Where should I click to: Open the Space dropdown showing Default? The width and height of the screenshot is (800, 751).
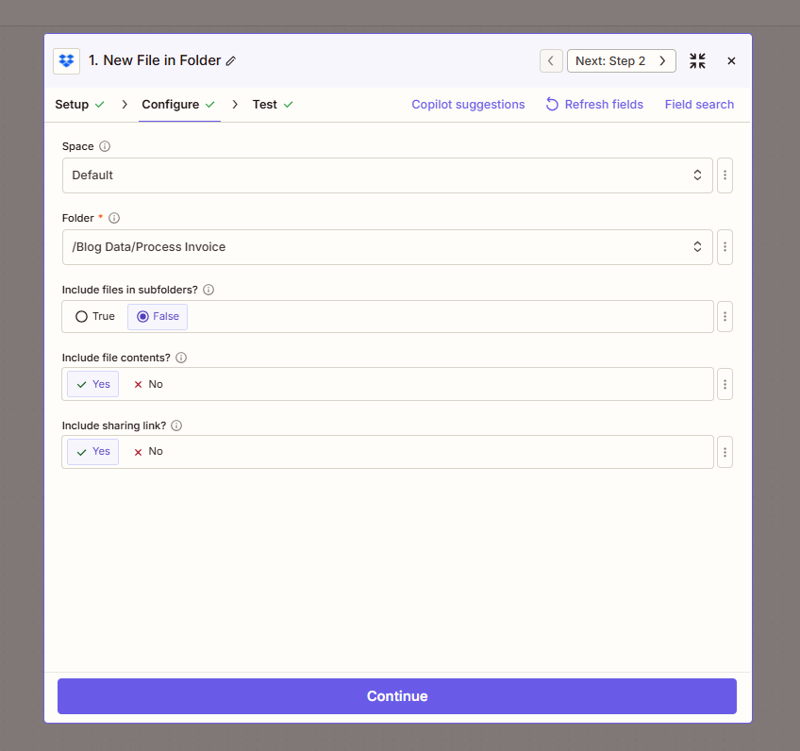point(387,175)
